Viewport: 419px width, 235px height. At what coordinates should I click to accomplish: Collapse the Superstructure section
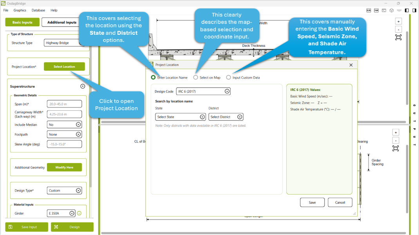(x=83, y=86)
